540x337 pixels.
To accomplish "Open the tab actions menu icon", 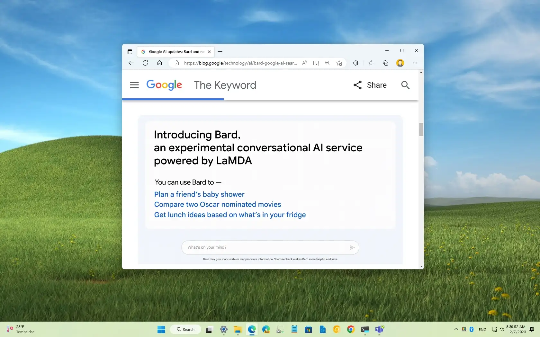I will pos(130,52).
